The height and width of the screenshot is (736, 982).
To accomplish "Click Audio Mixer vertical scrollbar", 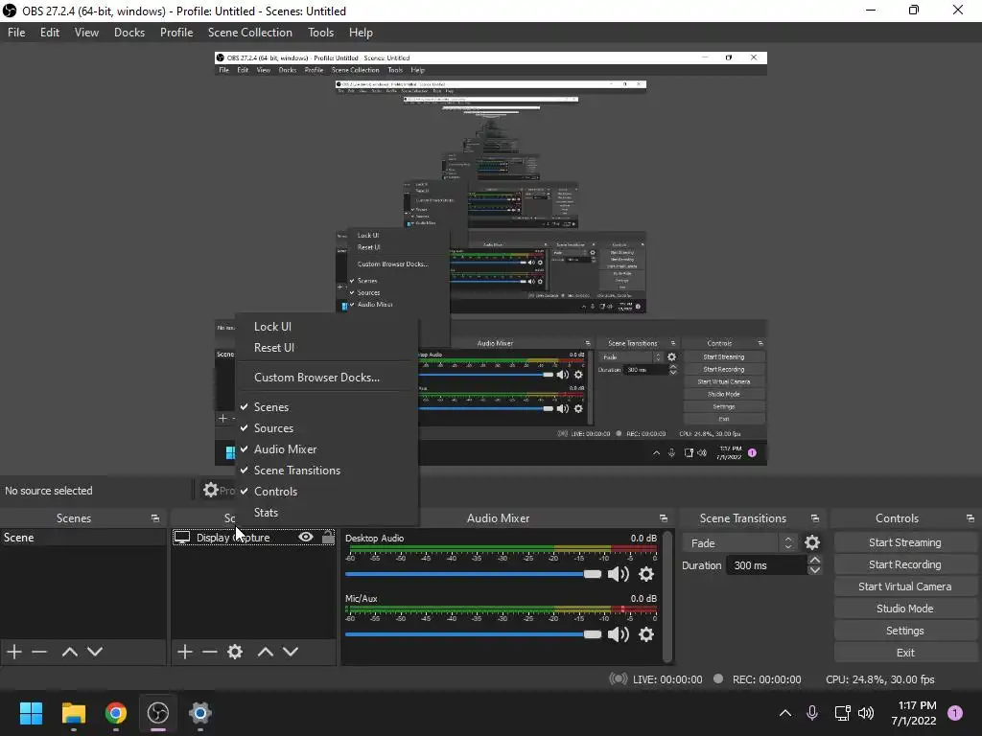I will pos(667,596).
